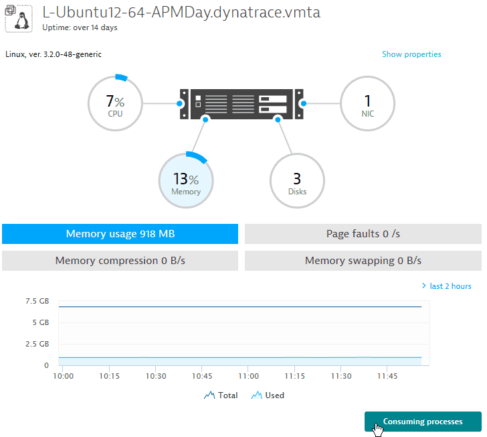This screenshot has height=437, width=487.
Task: Click the Total memory line in chart
Action: [240, 306]
